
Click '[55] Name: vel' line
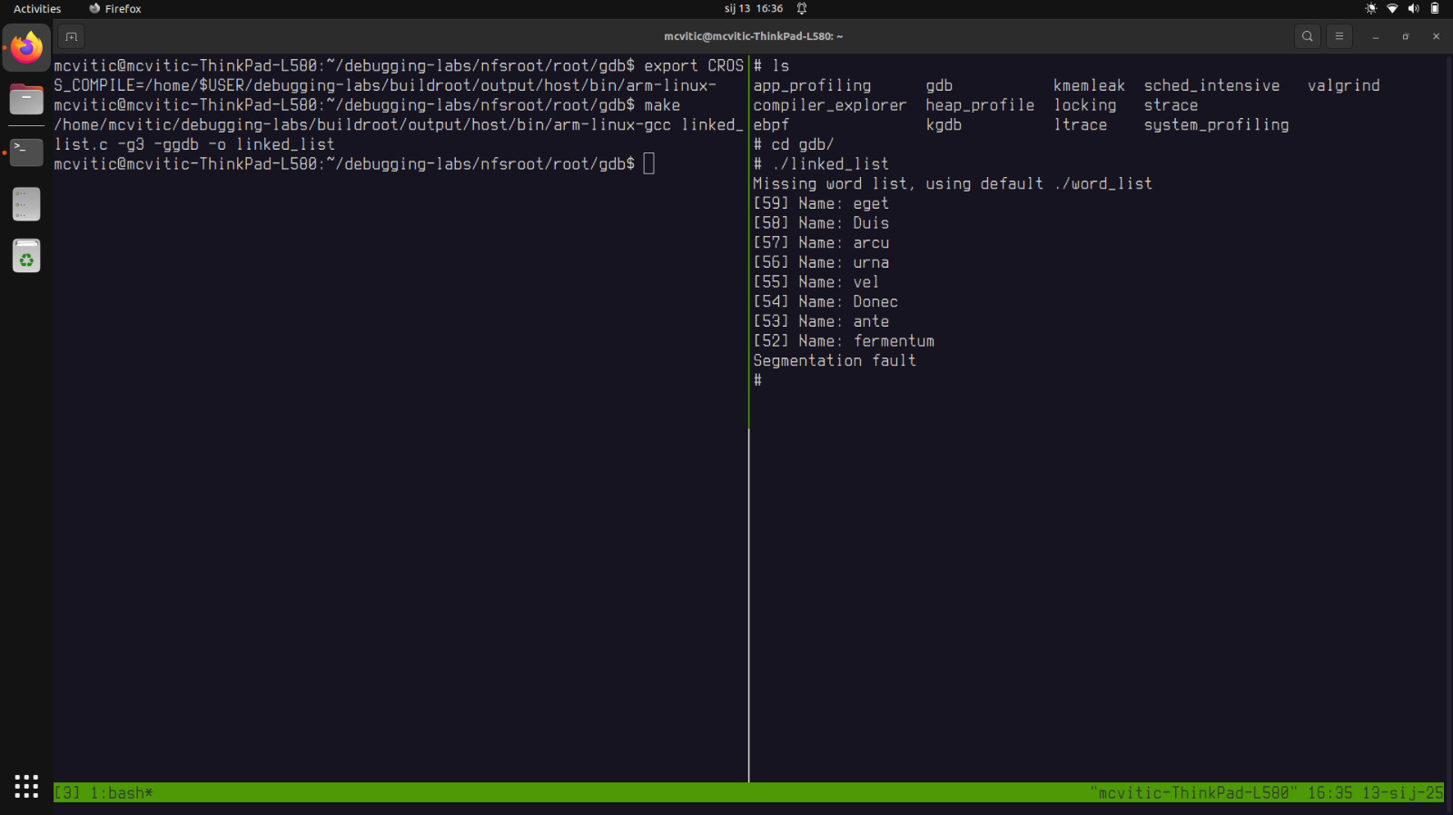[x=816, y=282]
